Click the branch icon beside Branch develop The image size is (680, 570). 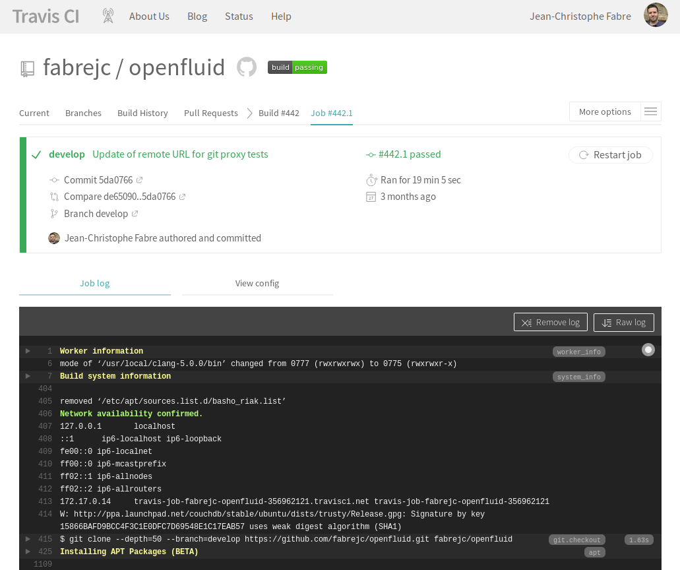click(x=54, y=214)
